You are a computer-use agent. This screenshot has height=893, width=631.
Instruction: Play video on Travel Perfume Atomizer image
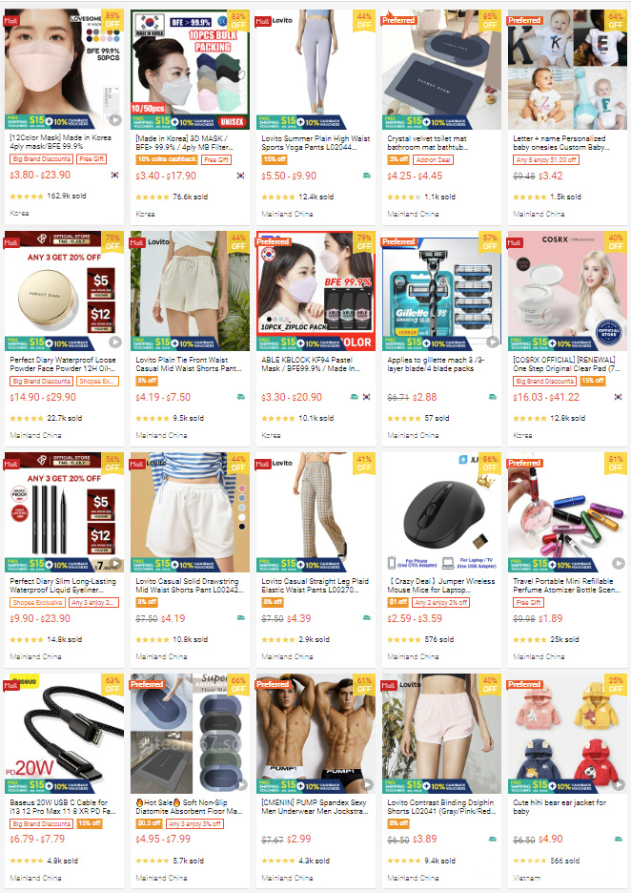coord(619,563)
